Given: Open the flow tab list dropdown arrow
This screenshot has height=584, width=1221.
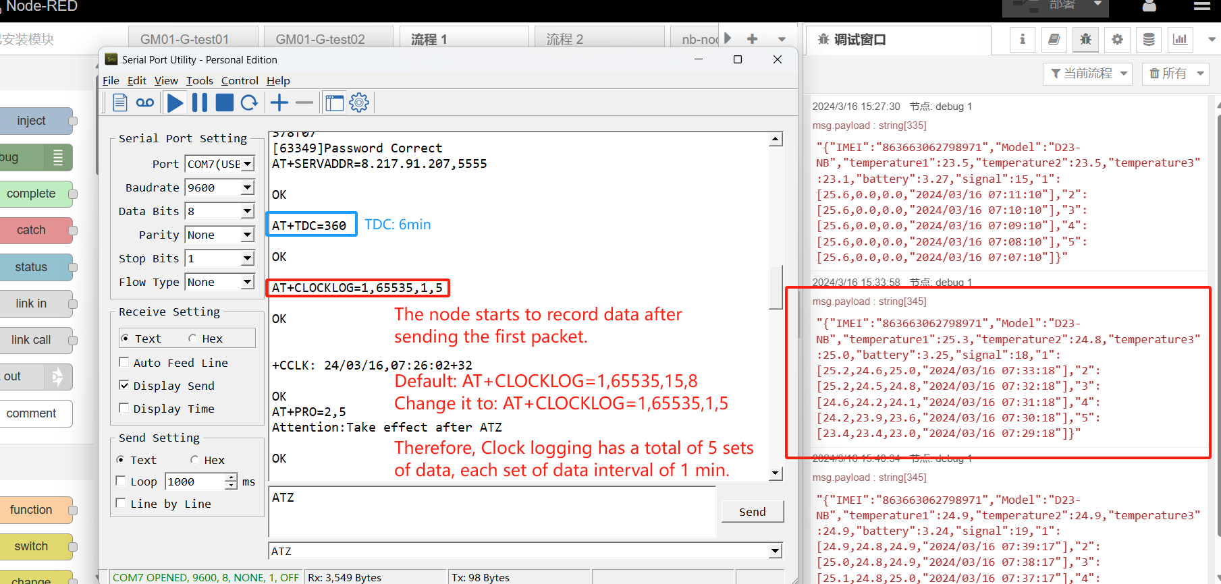Looking at the screenshot, I should click(x=782, y=39).
